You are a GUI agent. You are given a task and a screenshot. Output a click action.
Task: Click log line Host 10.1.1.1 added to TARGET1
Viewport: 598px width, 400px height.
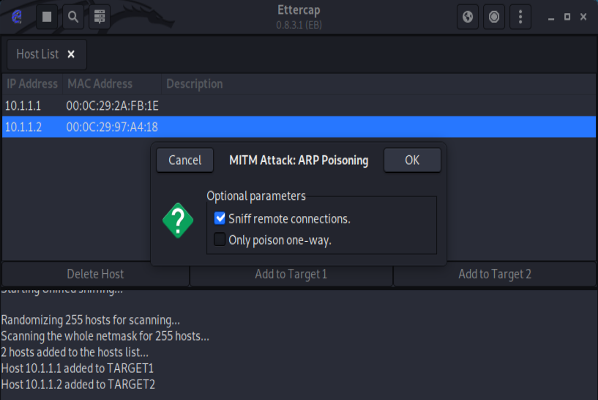click(78, 368)
